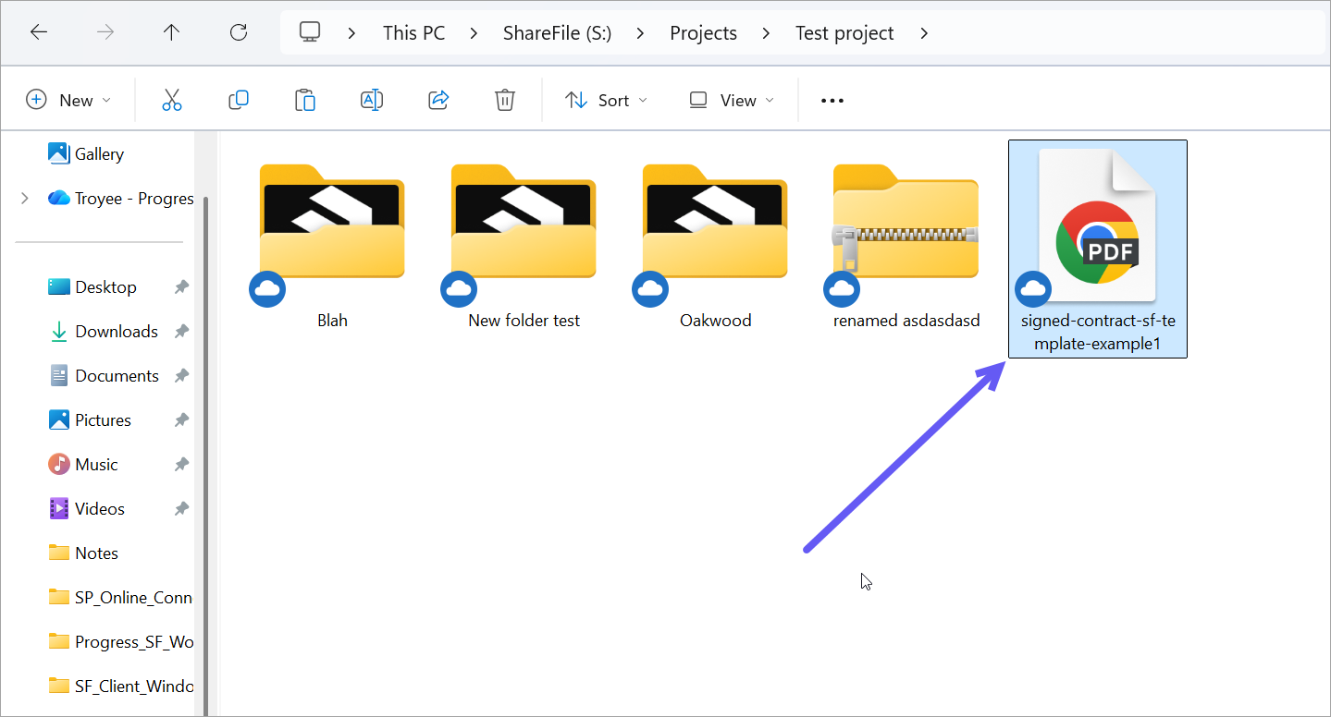1331x717 pixels.
Task: Expand the New menu
Action: coord(69,99)
